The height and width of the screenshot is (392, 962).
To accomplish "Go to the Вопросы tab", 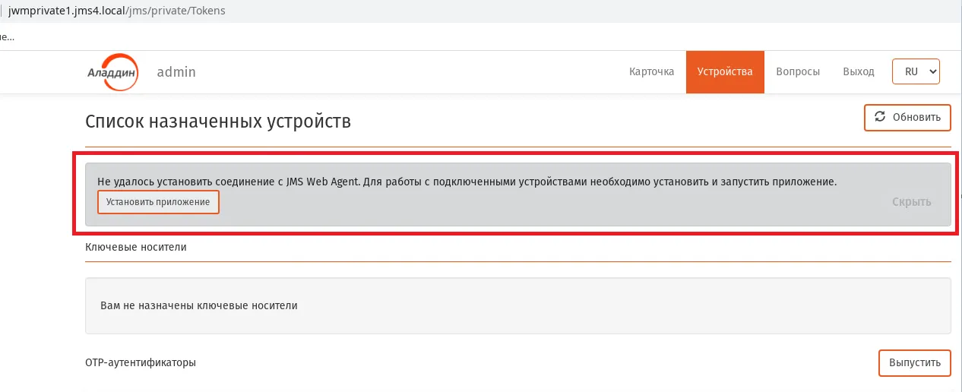I will [x=798, y=72].
